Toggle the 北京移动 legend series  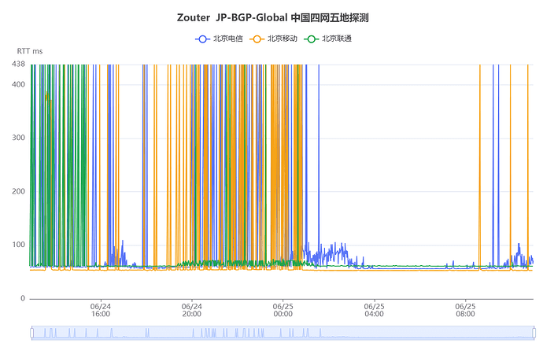pos(274,39)
